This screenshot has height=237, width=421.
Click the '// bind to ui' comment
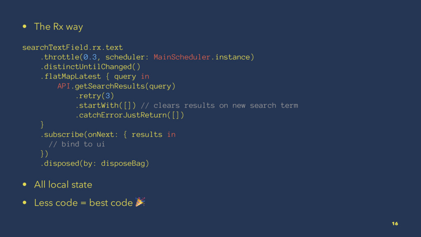(76, 144)
